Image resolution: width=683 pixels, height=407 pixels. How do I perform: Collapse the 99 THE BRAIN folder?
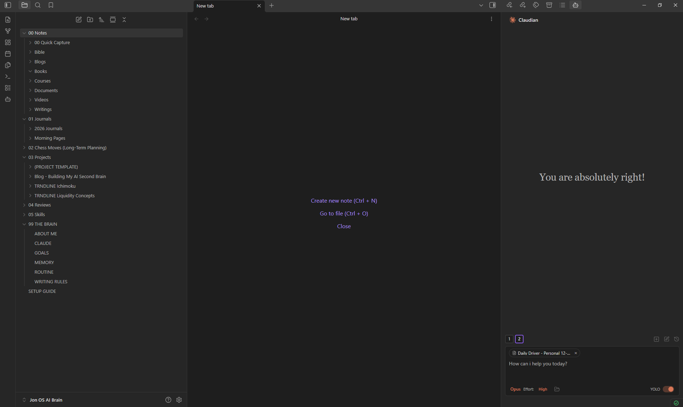tap(24, 224)
